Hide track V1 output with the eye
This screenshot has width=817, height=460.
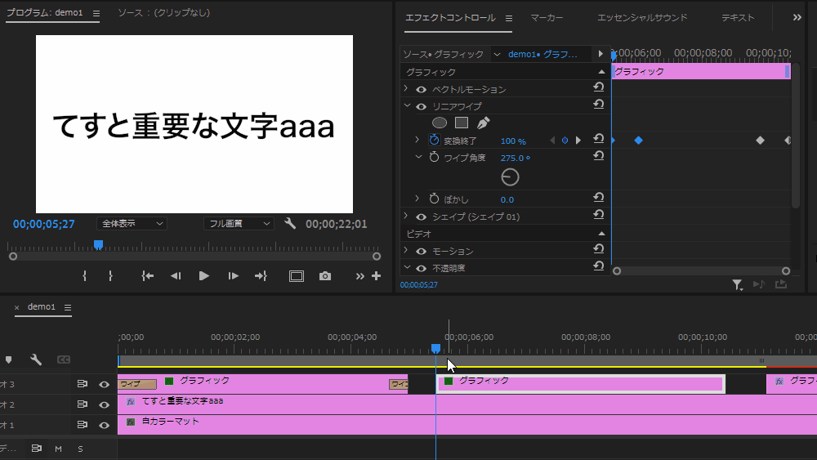(105, 425)
